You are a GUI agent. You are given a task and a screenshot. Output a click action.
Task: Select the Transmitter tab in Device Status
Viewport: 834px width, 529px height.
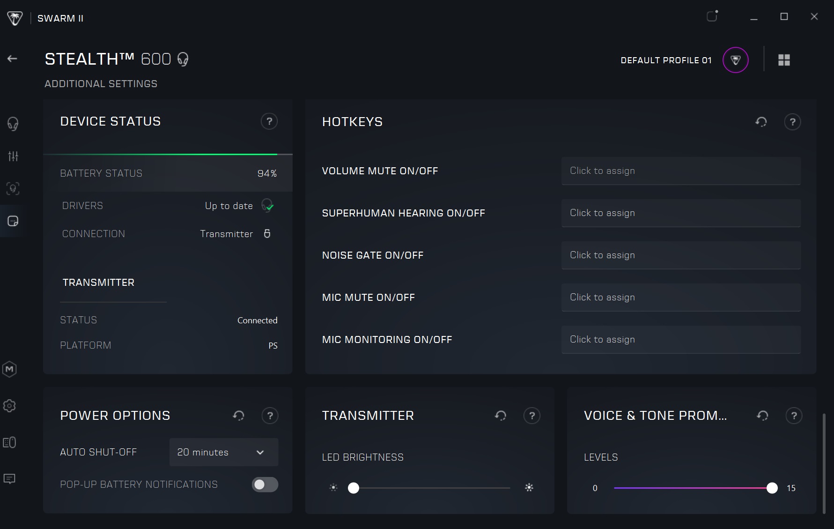pos(99,283)
